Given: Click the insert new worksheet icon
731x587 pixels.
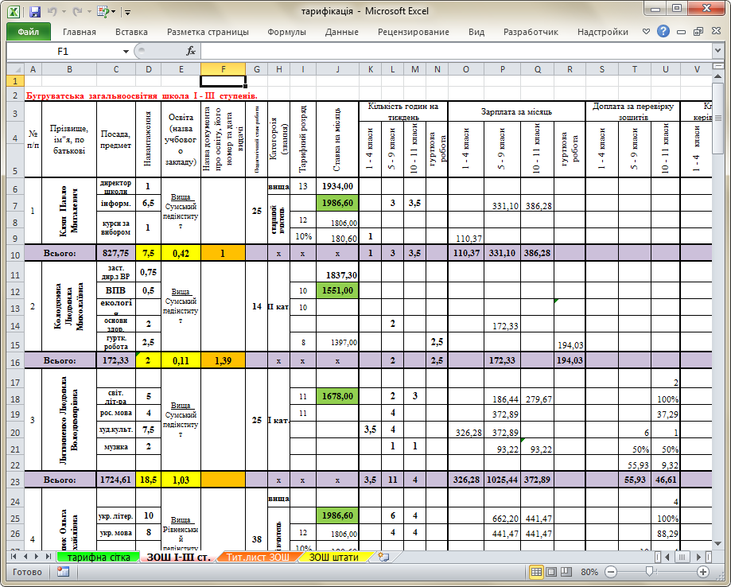Looking at the screenshot, I should [x=383, y=557].
